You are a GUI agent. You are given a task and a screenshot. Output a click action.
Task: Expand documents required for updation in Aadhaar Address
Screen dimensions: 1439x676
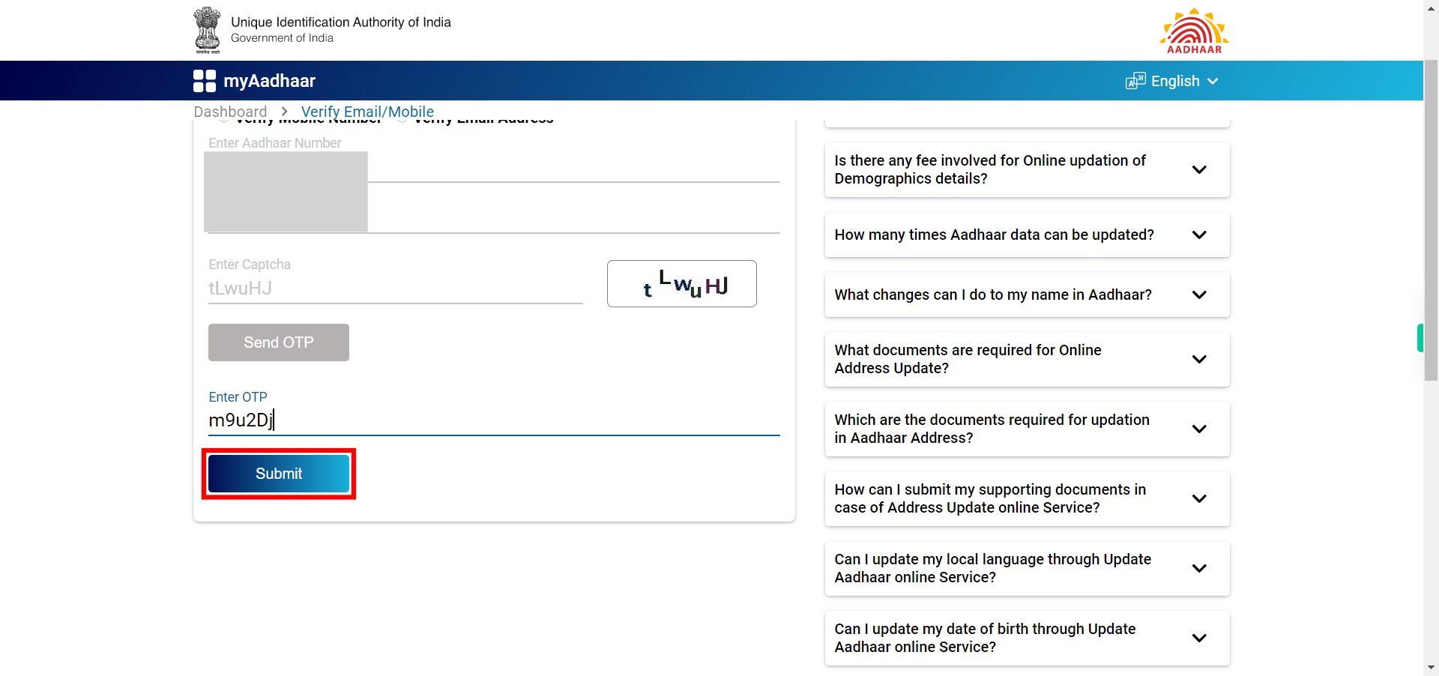1028,429
